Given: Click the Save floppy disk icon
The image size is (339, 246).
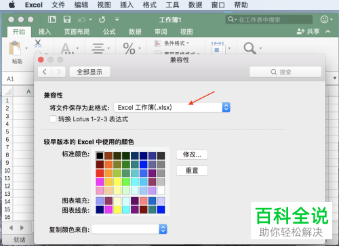Looking at the screenshot, I should 67,20.
